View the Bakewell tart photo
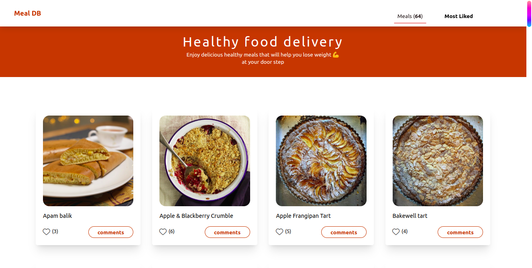The width and height of the screenshot is (532, 268). click(438, 160)
